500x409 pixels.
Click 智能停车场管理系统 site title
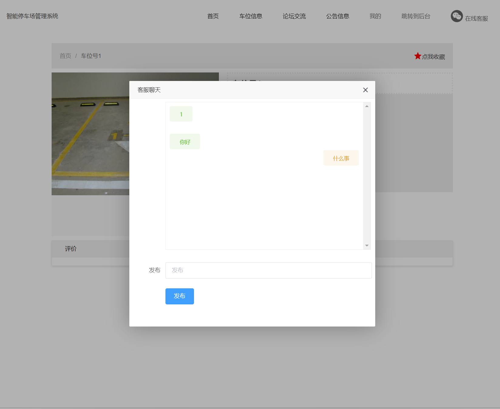point(32,16)
